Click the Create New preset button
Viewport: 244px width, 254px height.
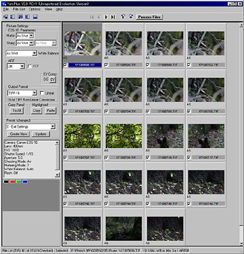pos(18,134)
